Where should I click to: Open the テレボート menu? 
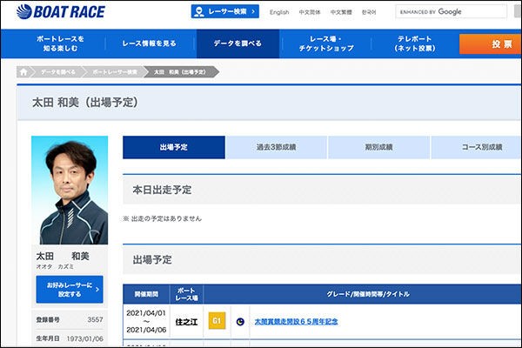pos(414,43)
